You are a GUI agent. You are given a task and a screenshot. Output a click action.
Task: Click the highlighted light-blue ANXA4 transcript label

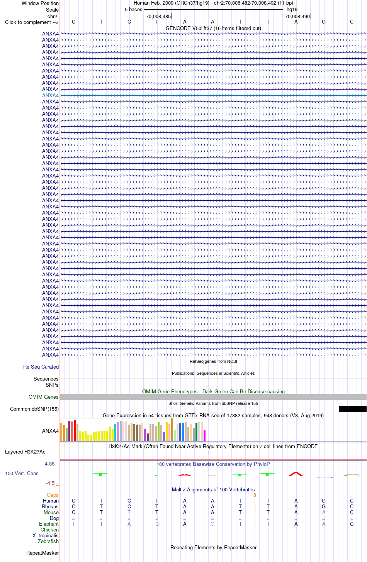[x=51, y=95]
